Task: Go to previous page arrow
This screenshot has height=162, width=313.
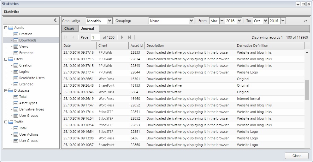Action: coord(73,37)
